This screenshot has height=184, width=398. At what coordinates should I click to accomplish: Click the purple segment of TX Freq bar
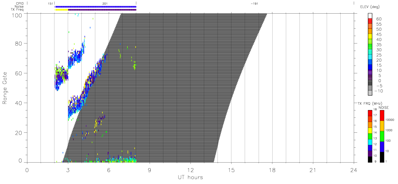[x=102, y=10]
